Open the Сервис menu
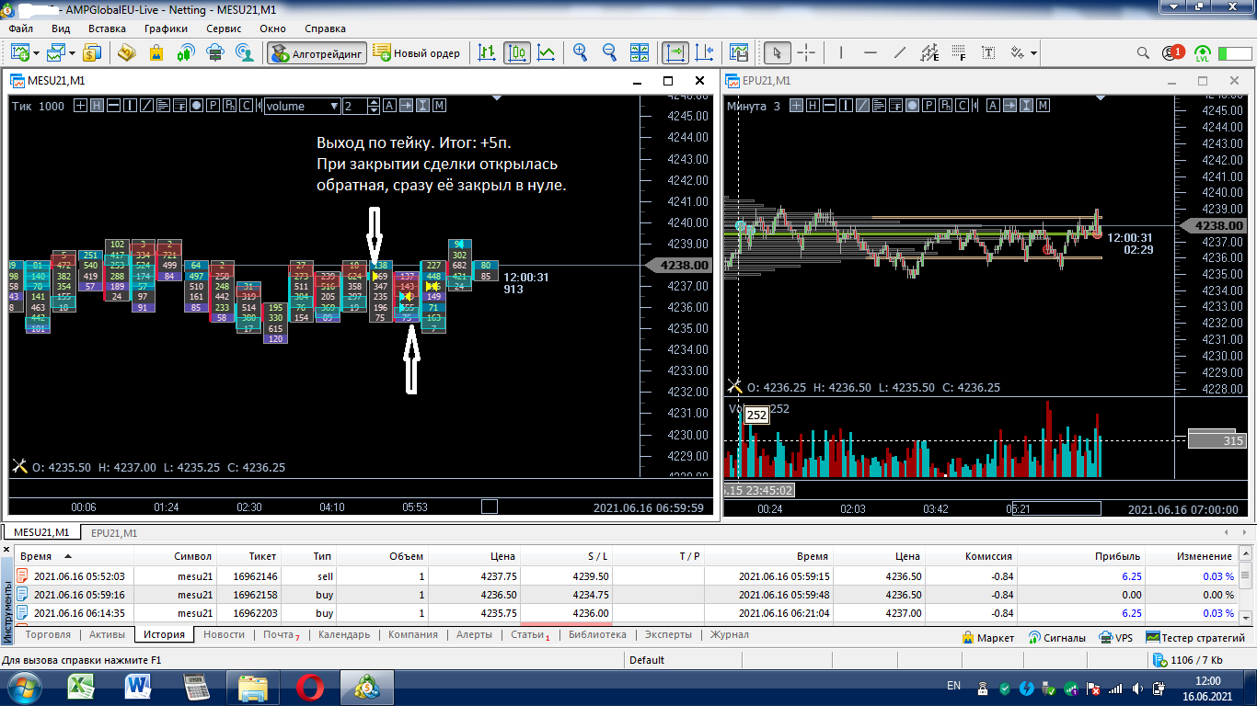Screen dimensions: 1257x706 pyautogui.click(x=224, y=28)
